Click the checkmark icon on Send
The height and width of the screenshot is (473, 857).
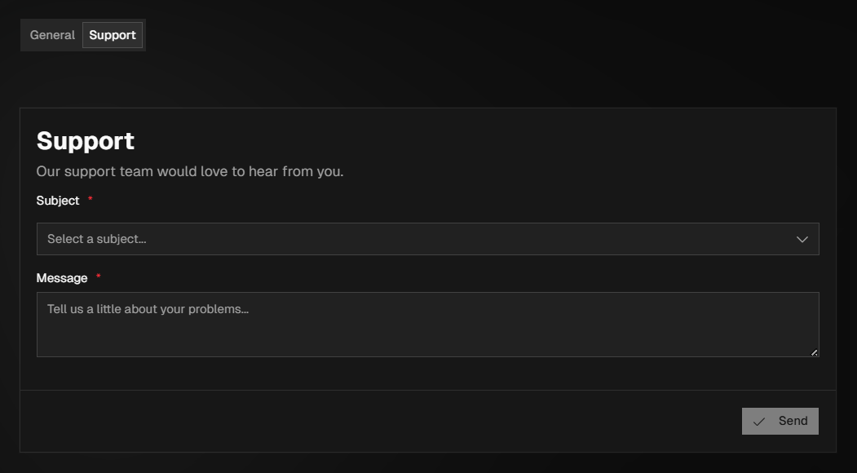click(x=759, y=422)
